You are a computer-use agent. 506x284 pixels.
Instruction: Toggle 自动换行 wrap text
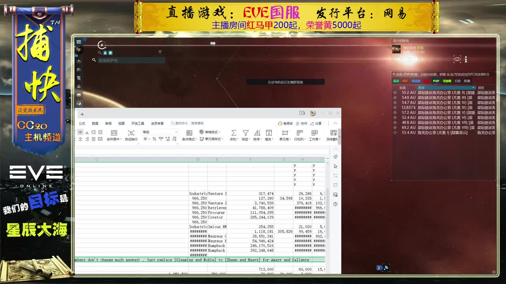pyautogui.click(x=131, y=135)
